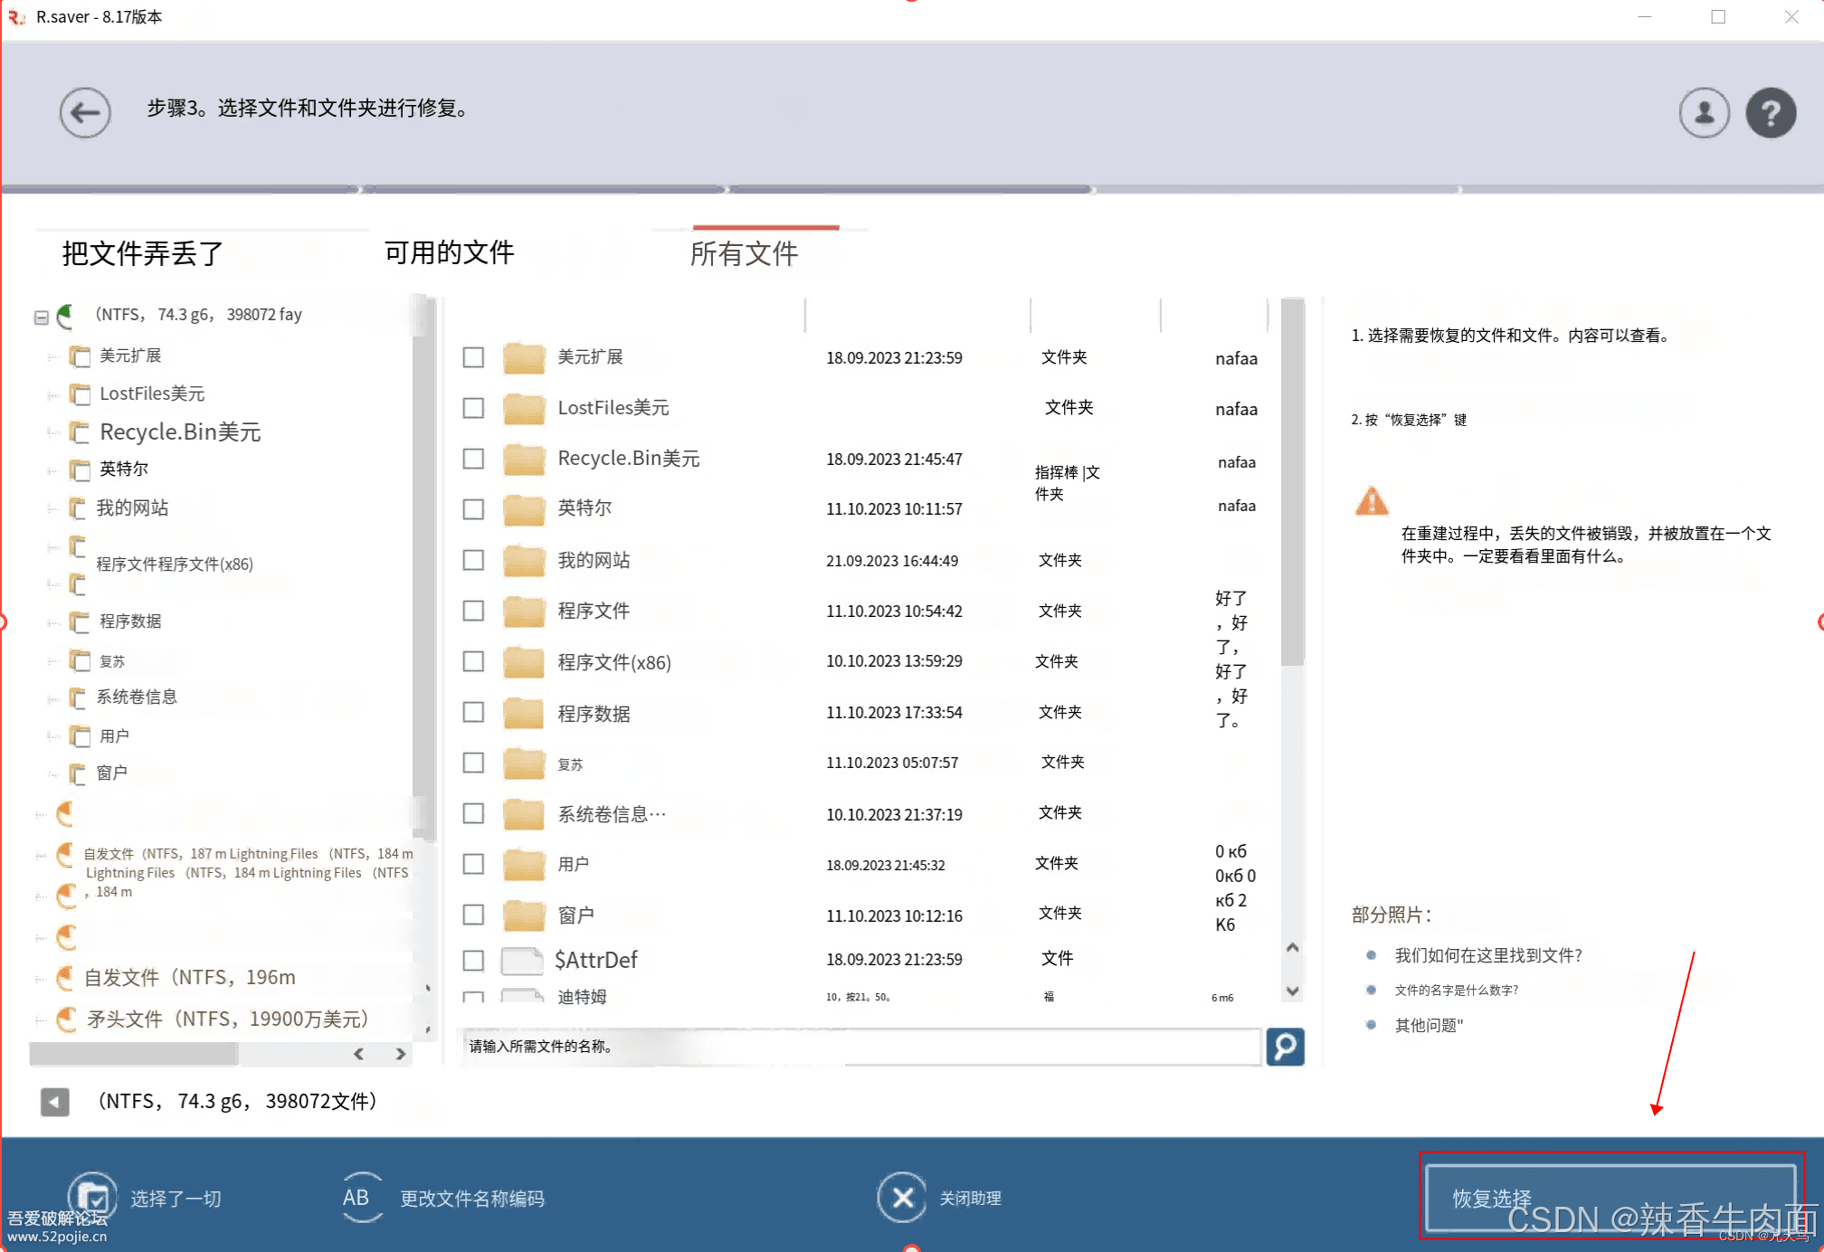
Task: Click the LostFiles美元 folder icon in file list
Action: click(524, 408)
